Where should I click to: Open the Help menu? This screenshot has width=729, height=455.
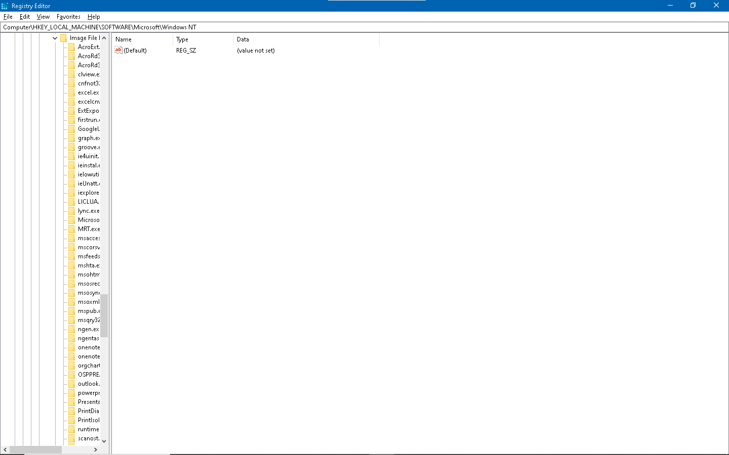[94, 17]
